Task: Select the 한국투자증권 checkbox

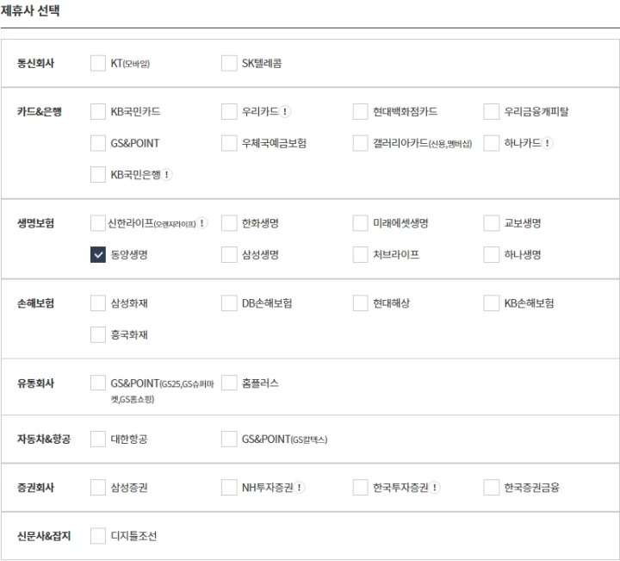Action: pyautogui.click(x=360, y=488)
